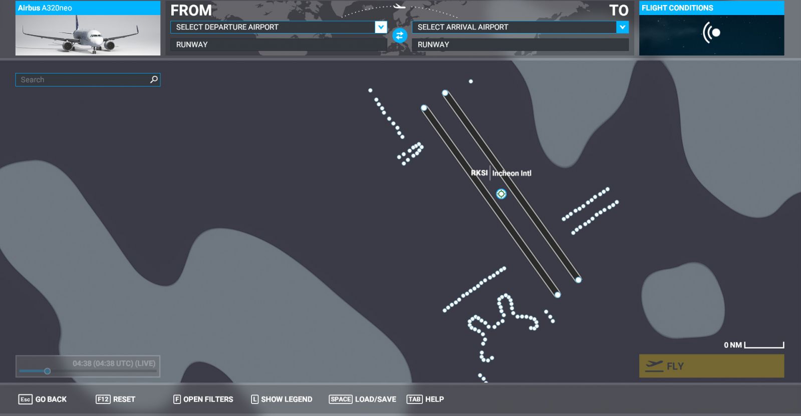Click the time of day slider handle
This screenshot has height=416, width=801.
[x=47, y=371]
